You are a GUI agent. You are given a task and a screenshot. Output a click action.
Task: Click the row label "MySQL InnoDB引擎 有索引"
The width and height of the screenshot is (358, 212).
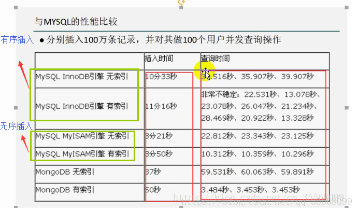pos(82,106)
